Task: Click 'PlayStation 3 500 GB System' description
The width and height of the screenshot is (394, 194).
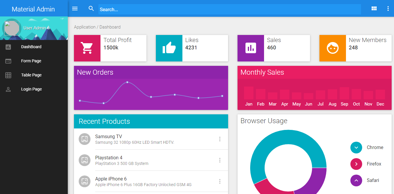Action: point(122,163)
